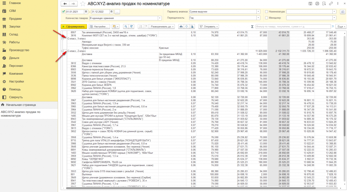
Task: Save report using the diskette icon
Action: (x=310, y=3)
